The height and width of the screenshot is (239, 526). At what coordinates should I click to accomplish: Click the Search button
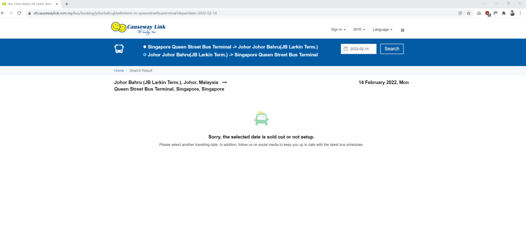point(391,49)
